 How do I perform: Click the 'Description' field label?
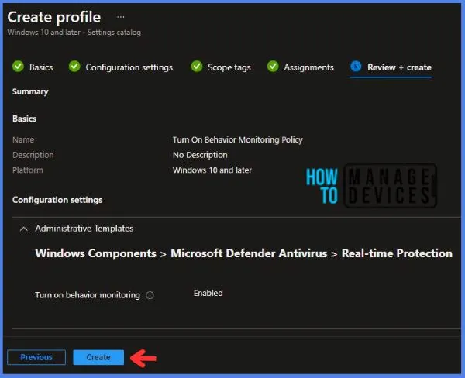click(33, 155)
